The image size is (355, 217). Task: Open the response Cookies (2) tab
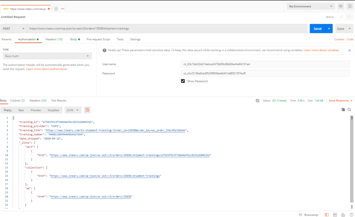point(17,100)
